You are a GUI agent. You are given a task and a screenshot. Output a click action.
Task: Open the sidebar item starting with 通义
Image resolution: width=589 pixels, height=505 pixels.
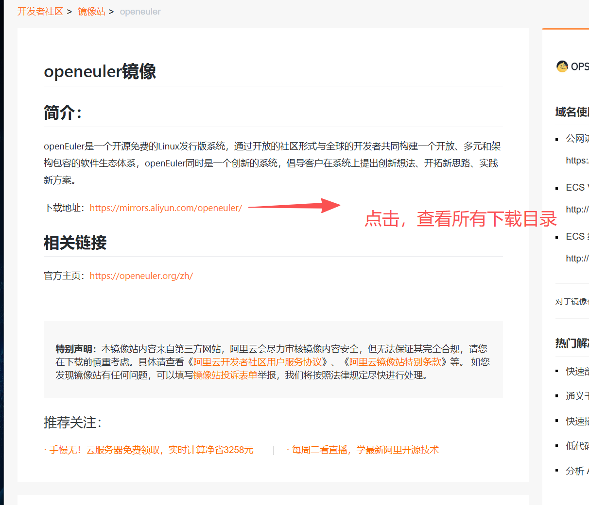pos(577,396)
